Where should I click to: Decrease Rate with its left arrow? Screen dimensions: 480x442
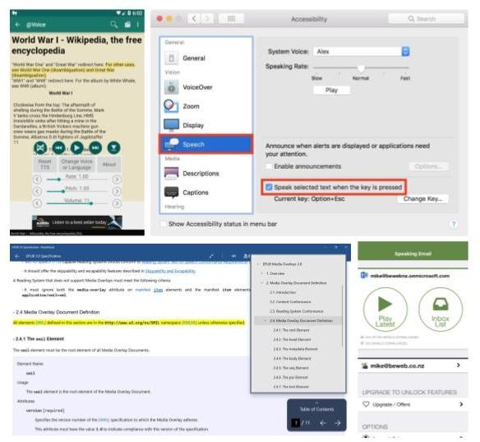[x=37, y=179]
